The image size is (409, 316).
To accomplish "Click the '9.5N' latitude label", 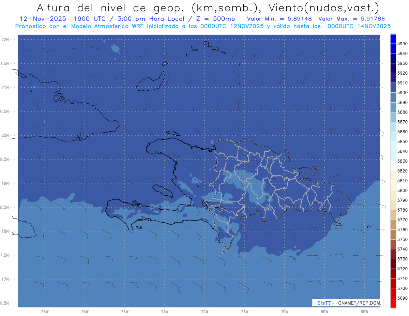I will (5, 160).
